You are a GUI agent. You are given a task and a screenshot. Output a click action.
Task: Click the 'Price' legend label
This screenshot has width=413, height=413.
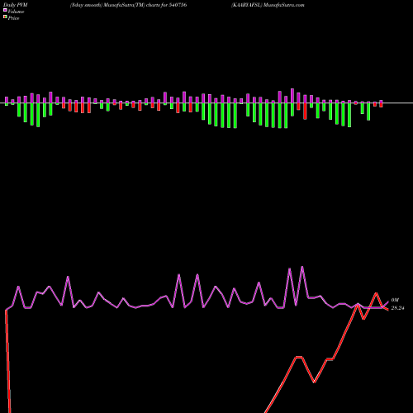click(x=14, y=18)
